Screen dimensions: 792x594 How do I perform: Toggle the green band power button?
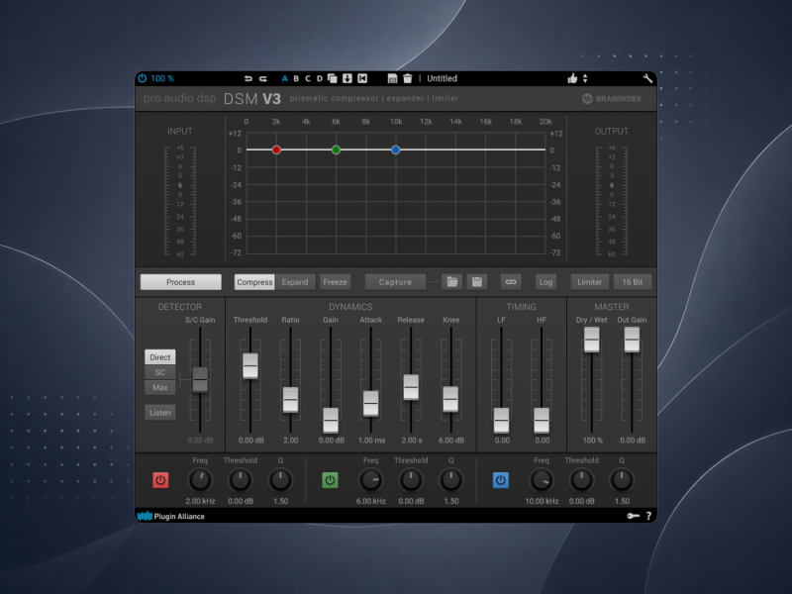pos(330,480)
